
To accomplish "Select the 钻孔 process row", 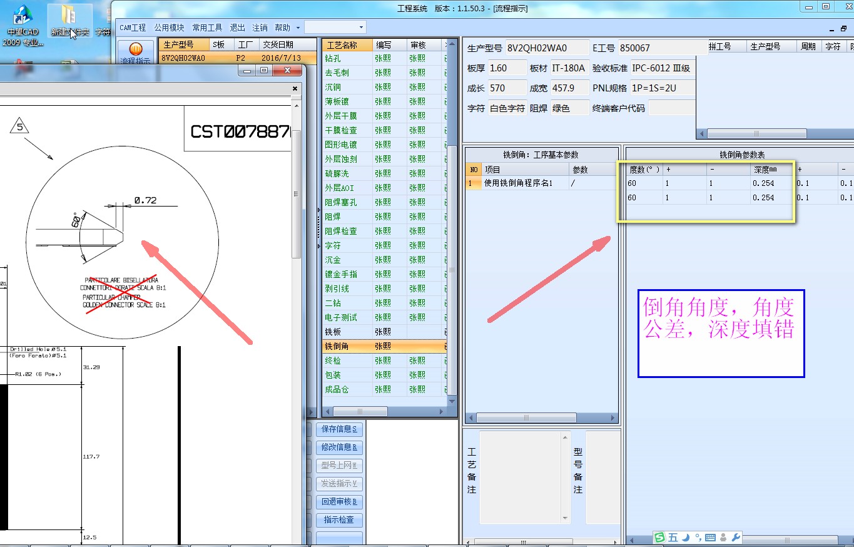I will coord(384,58).
